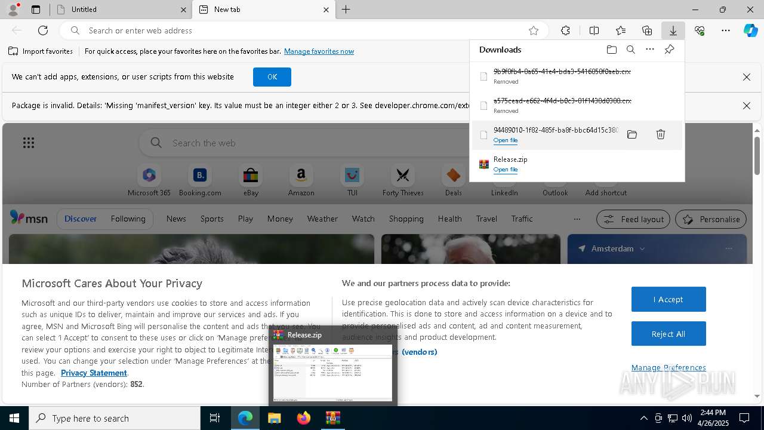Viewport: 764px width, 430px height.
Task: Open Microsoft 365 shortcut
Action: click(149, 181)
